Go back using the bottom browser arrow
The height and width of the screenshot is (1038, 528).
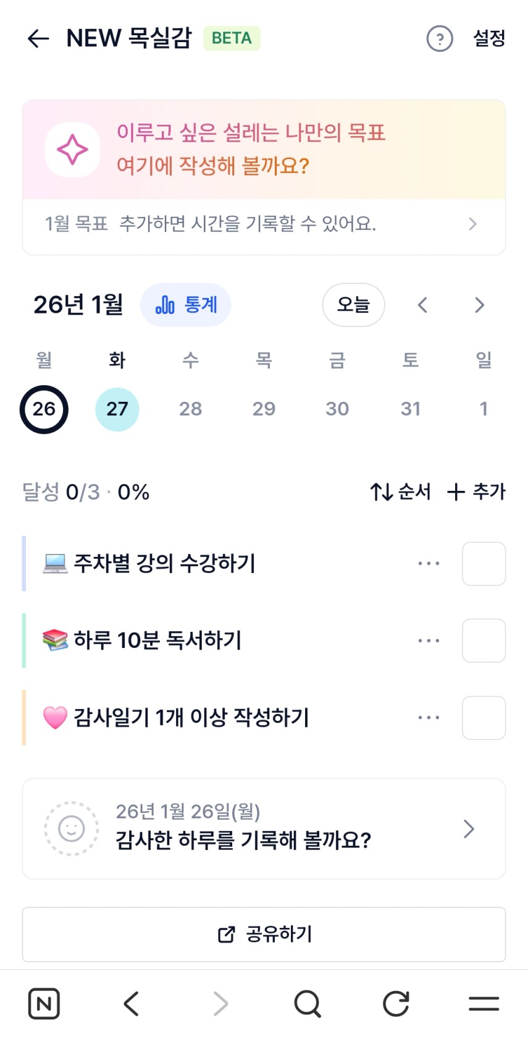132,1003
